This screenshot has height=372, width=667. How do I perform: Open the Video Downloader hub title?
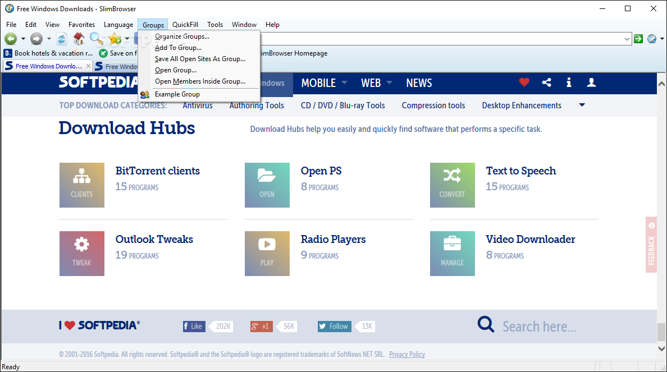click(531, 240)
